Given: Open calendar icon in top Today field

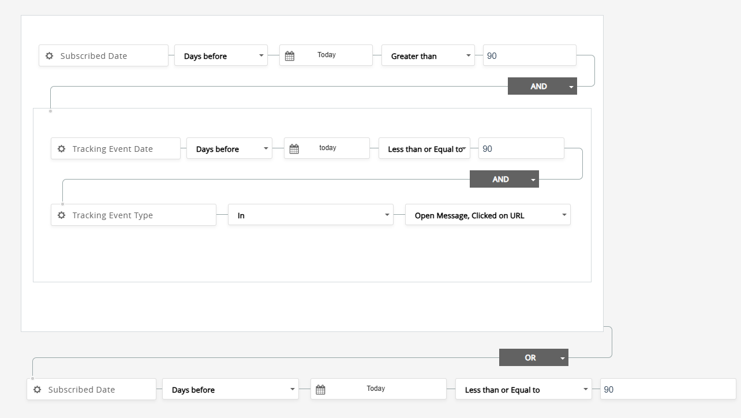Looking at the screenshot, I should pos(290,56).
